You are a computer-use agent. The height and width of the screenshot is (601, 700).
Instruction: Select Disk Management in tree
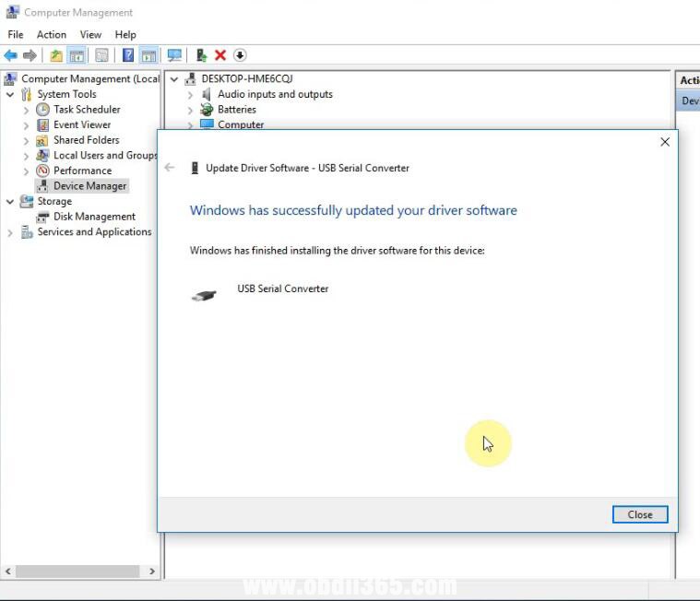[x=95, y=217]
